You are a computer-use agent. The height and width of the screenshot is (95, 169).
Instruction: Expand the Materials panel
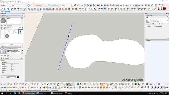[12, 15]
